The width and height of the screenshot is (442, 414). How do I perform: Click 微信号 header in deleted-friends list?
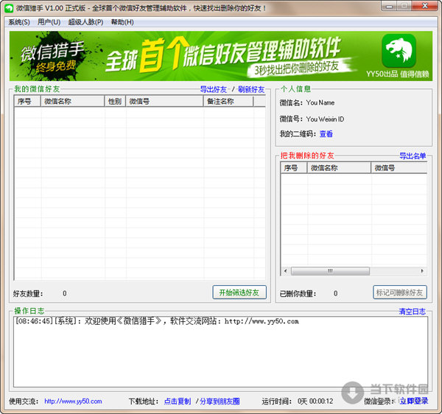click(x=399, y=168)
